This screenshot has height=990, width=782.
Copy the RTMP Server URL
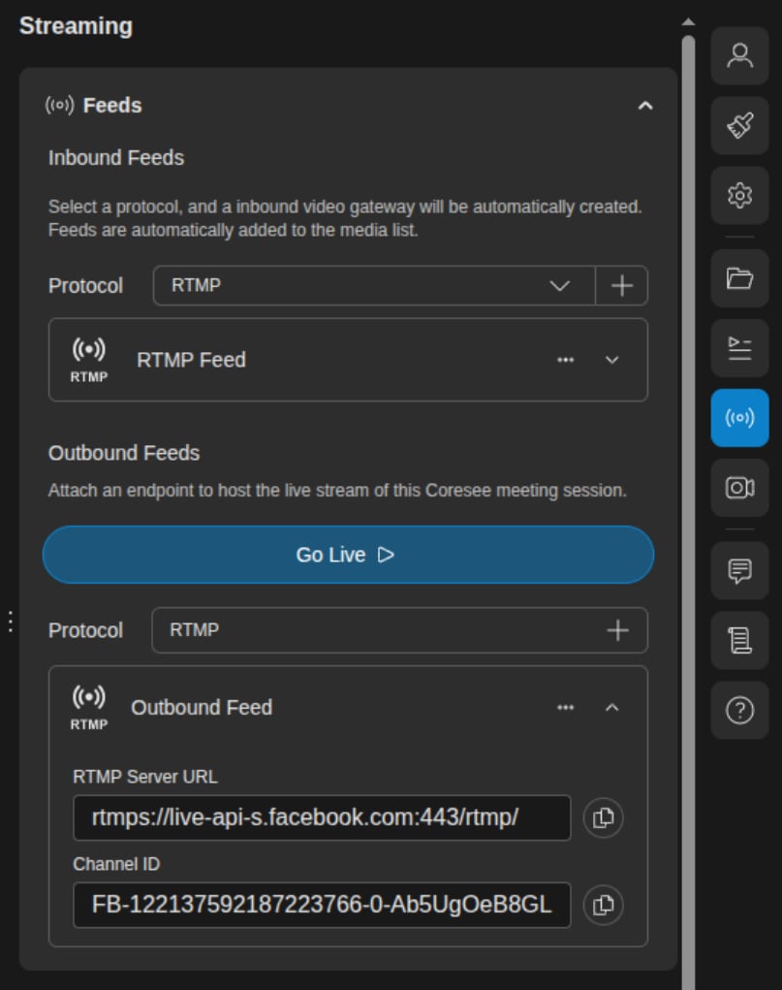(x=604, y=817)
